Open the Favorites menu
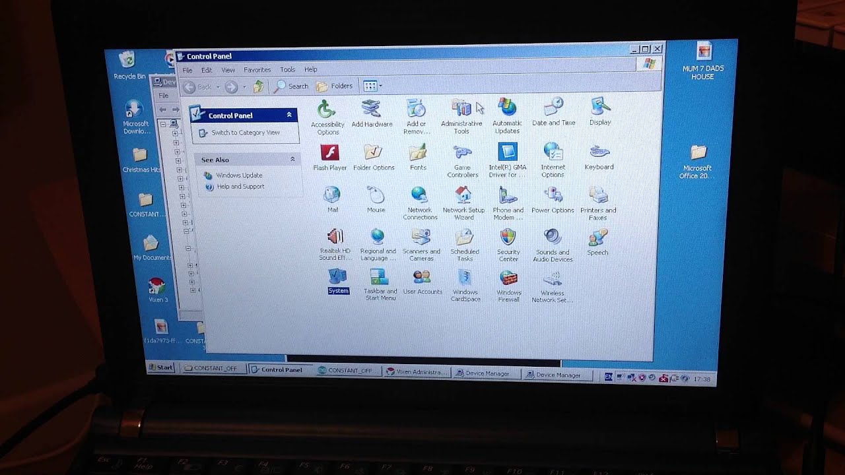The width and height of the screenshot is (845, 475). 257,69
